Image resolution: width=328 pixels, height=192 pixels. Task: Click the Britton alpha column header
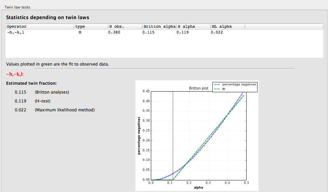tap(159, 26)
